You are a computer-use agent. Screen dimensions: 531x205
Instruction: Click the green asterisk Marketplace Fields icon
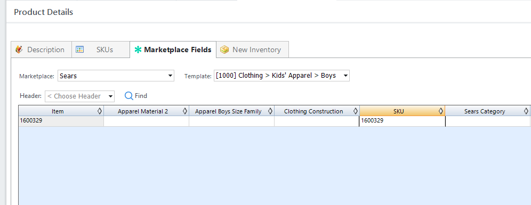(x=138, y=50)
